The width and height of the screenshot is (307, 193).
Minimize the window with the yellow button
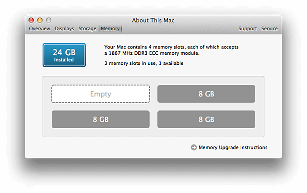click(40, 20)
